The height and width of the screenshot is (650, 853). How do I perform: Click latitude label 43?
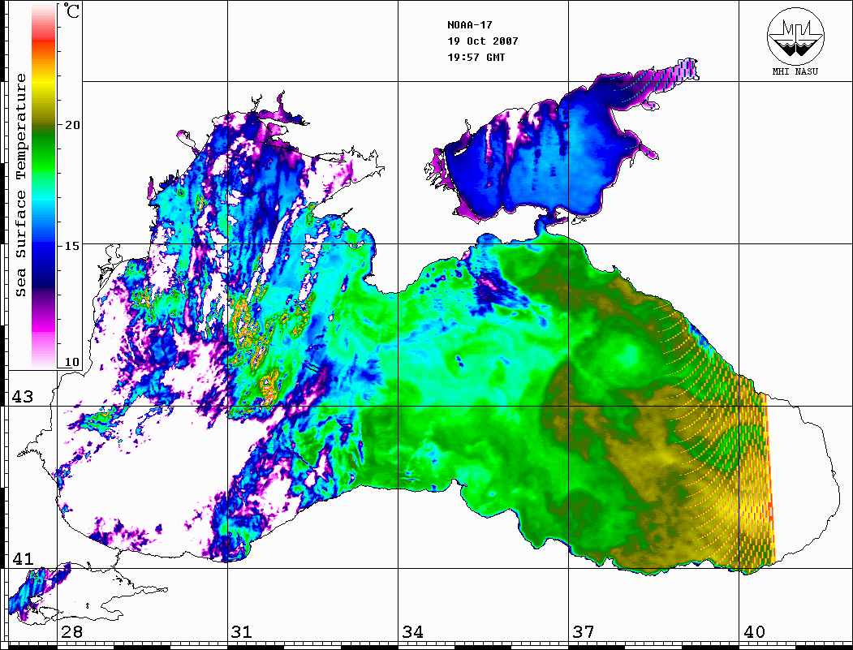[x=22, y=397]
